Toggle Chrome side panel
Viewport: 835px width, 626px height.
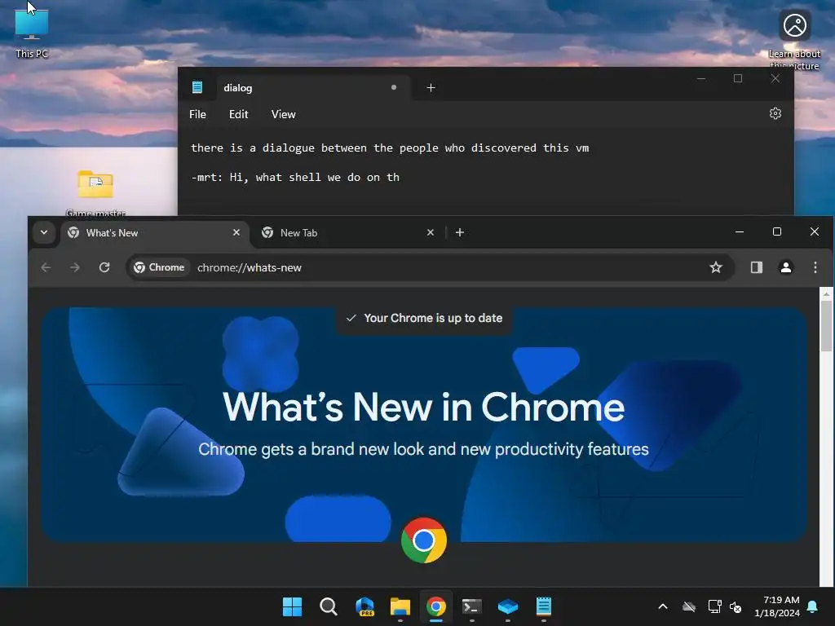point(756,267)
